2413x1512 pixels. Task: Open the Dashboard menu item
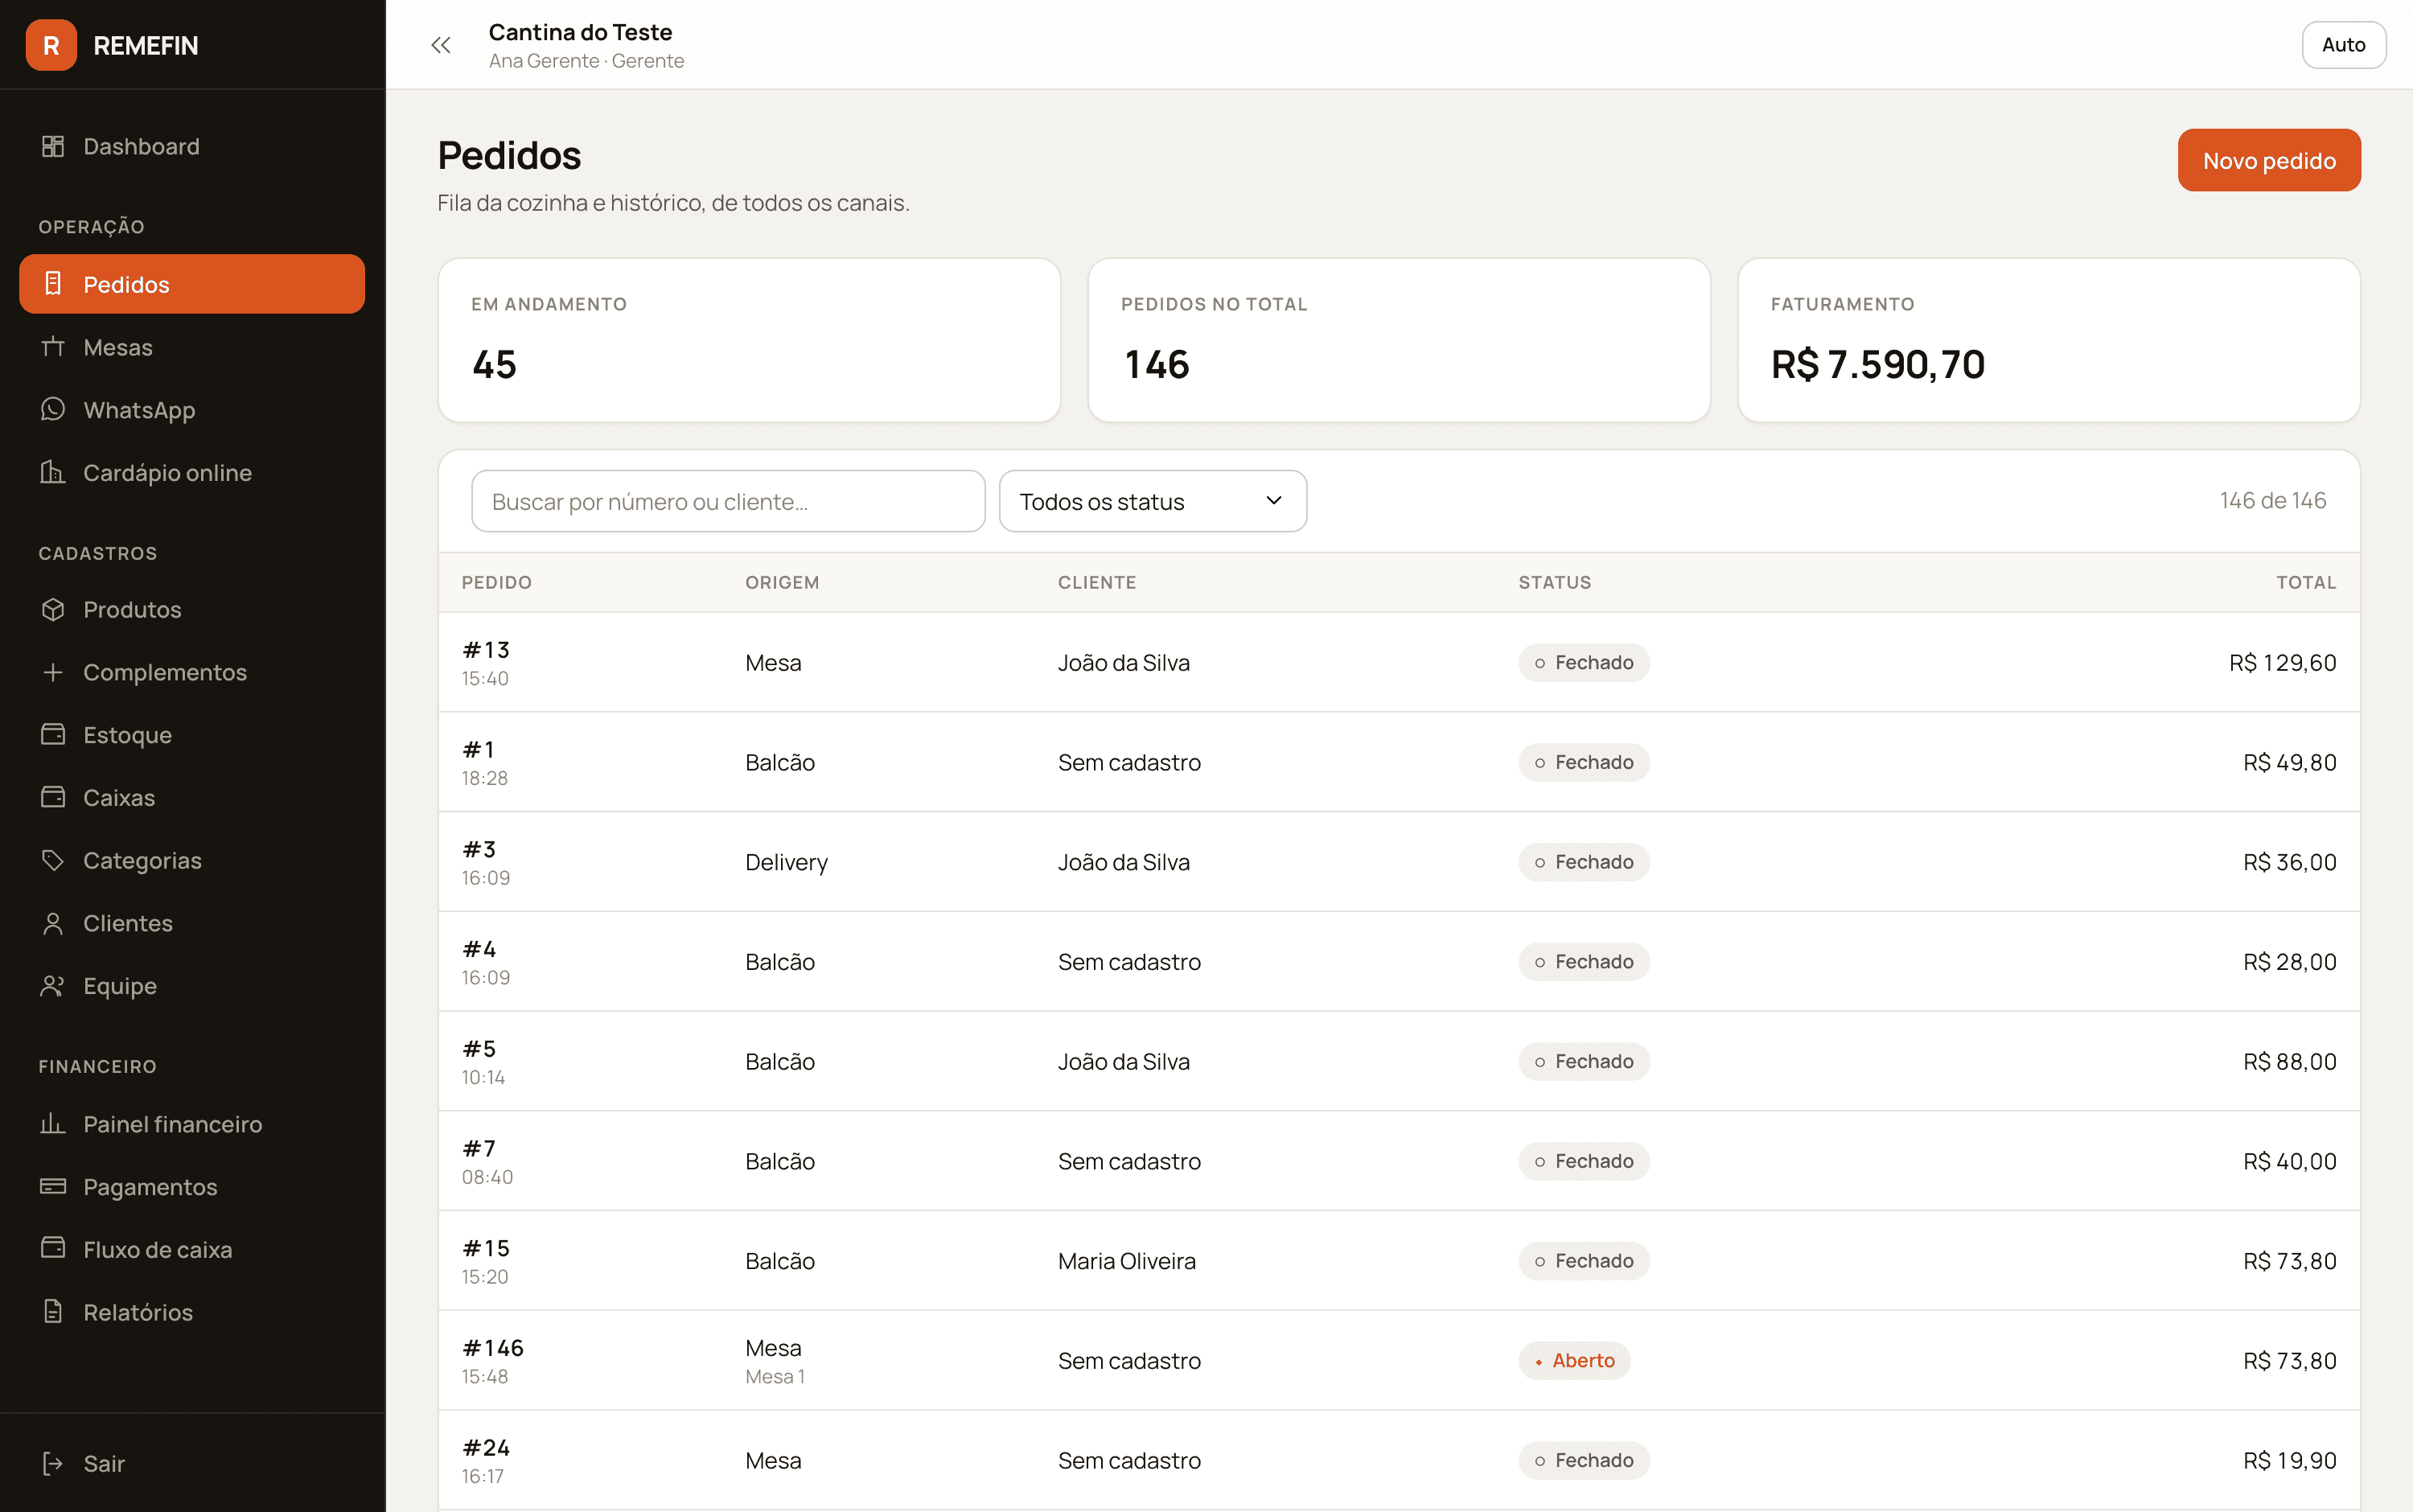[192, 146]
